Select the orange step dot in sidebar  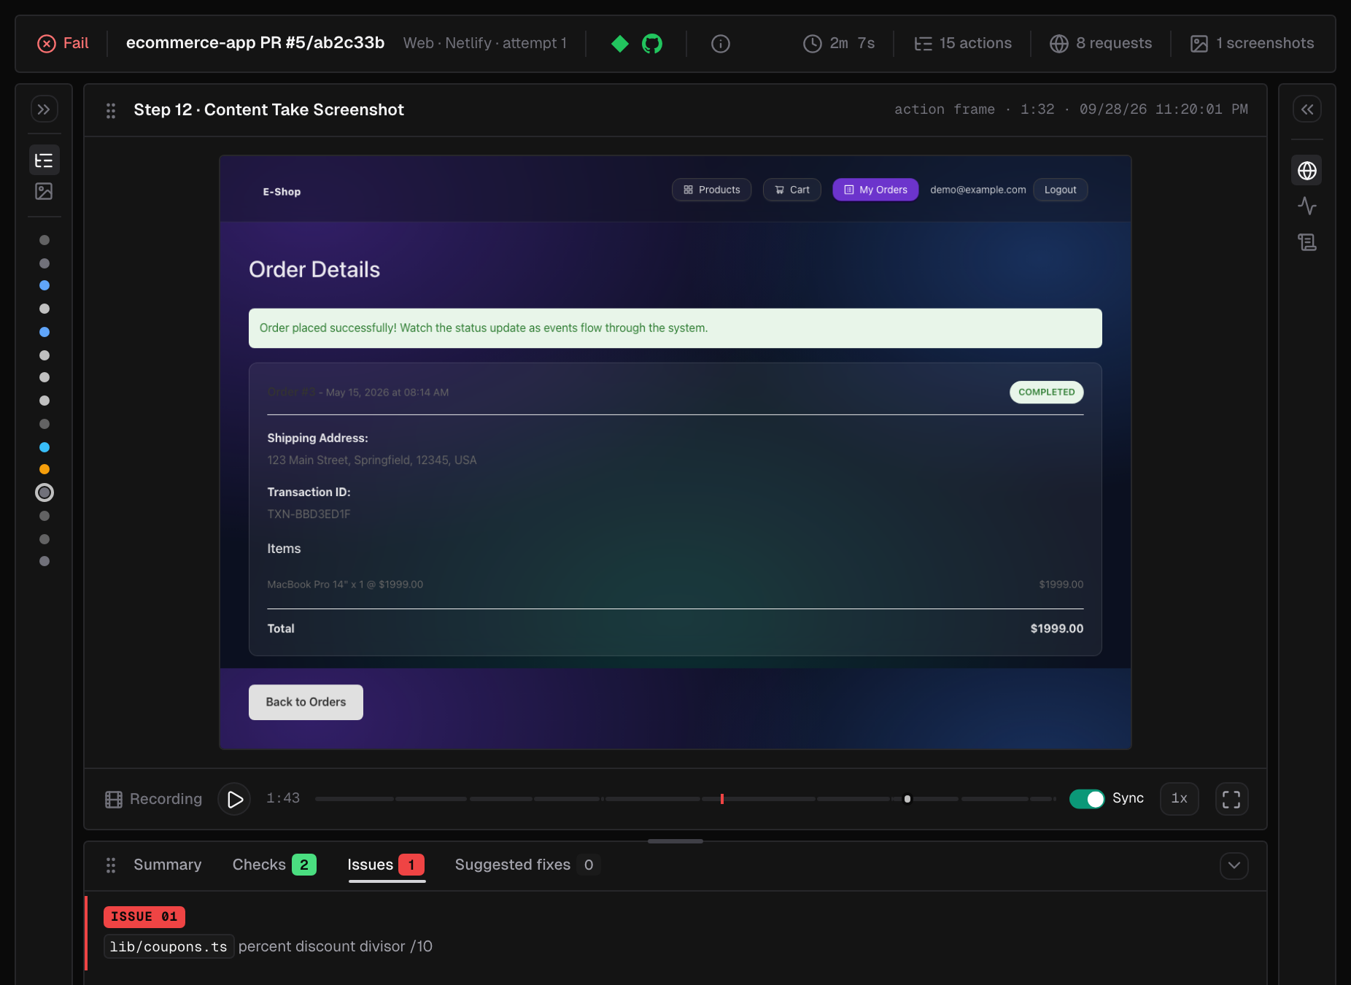click(x=44, y=469)
